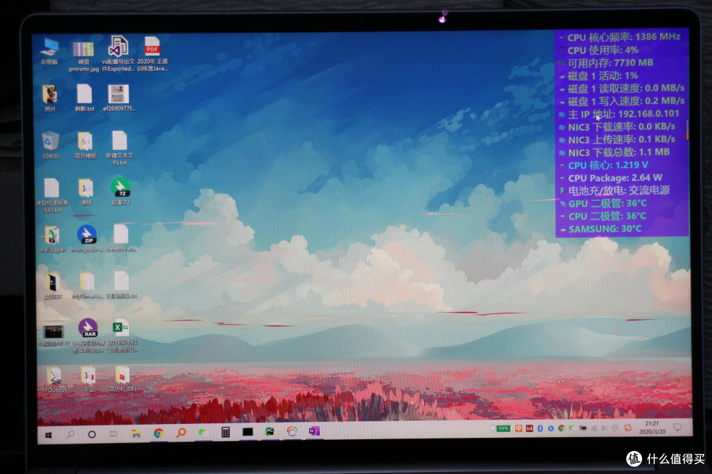Select the vs配置导出文件 Exported settings file
Image resolution: width=712 pixels, height=474 pixels.
pos(118,53)
